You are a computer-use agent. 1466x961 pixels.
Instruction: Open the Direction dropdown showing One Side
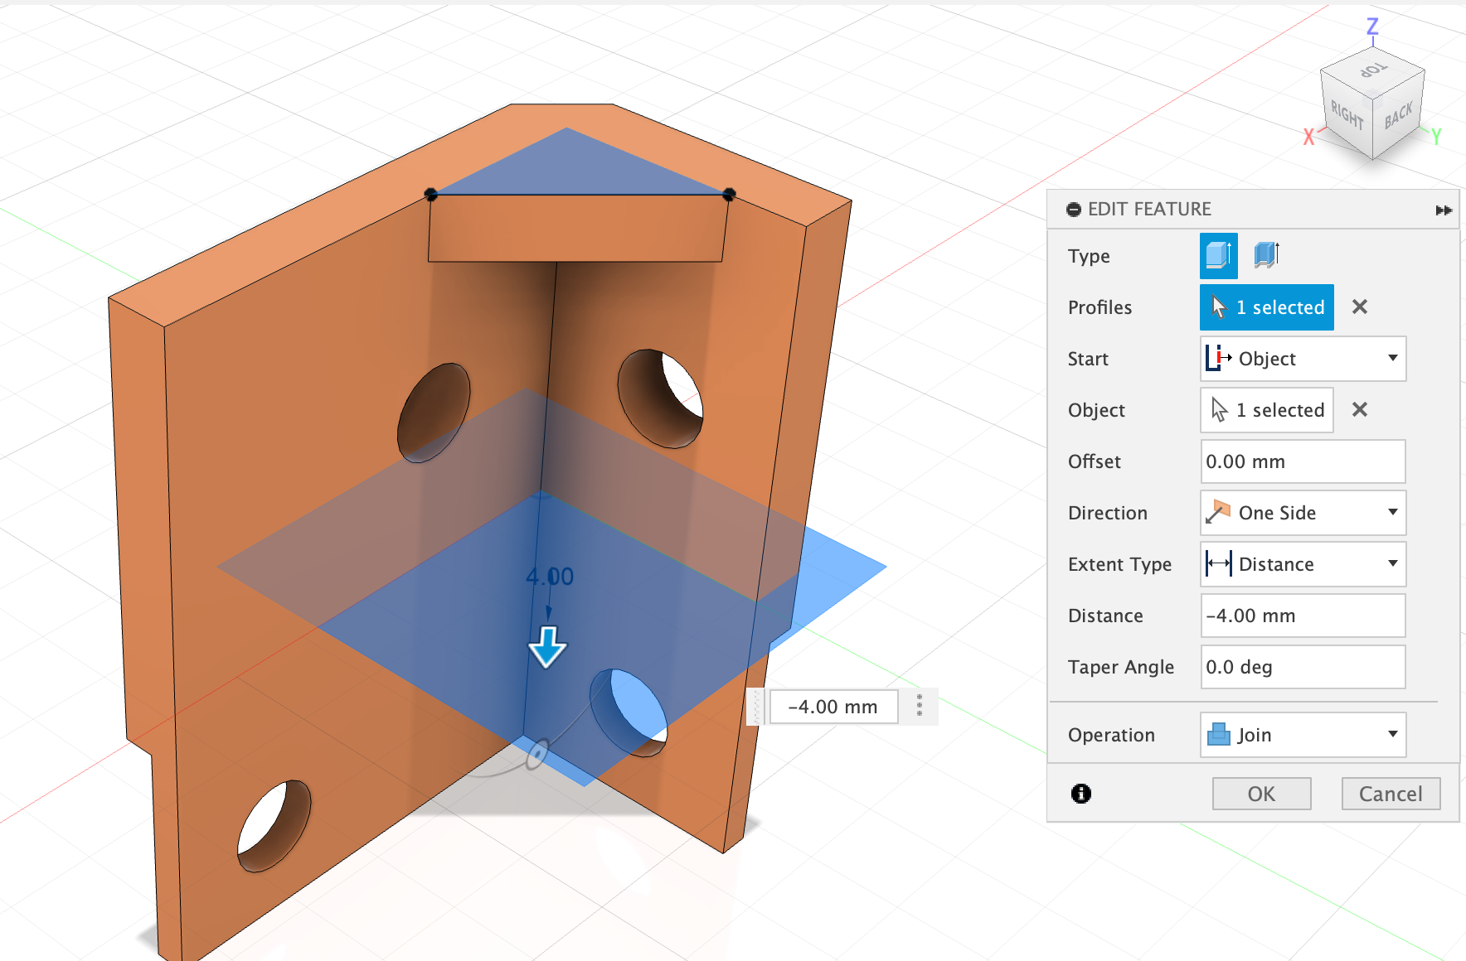point(1303,513)
